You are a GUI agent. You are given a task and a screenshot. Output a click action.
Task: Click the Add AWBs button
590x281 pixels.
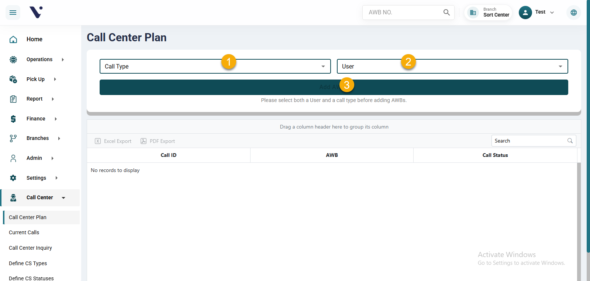334,87
